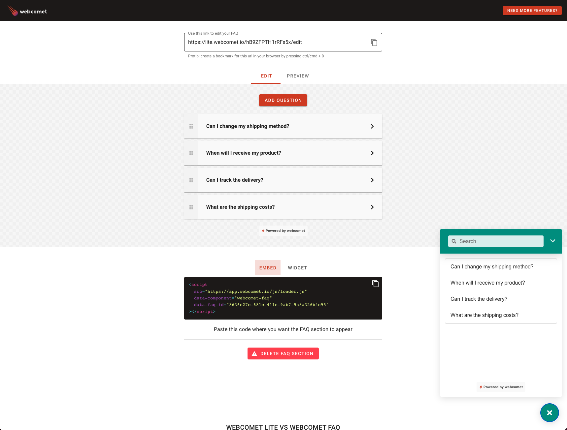Click the webcomet logo icon
This screenshot has width=567, height=430.
tap(13, 11)
